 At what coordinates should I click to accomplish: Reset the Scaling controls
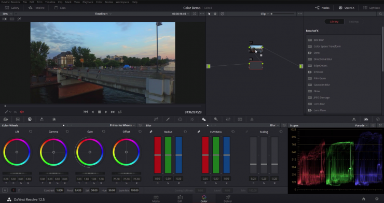[x=281, y=132]
